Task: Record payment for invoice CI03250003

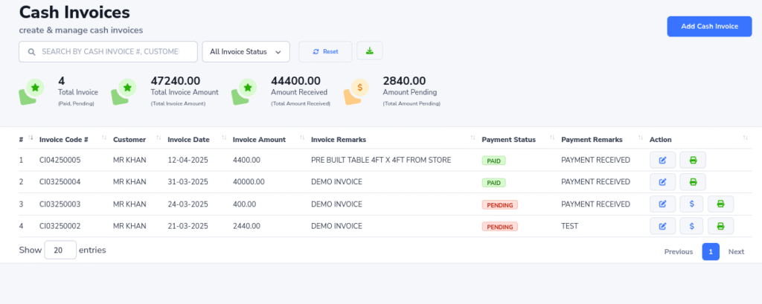Action: click(x=691, y=204)
